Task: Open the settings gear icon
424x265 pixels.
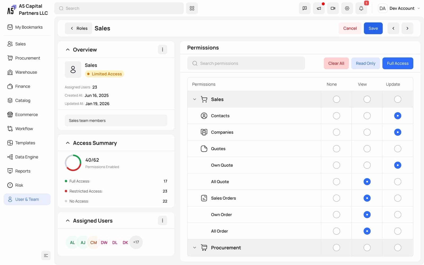Action: [347, 8]
